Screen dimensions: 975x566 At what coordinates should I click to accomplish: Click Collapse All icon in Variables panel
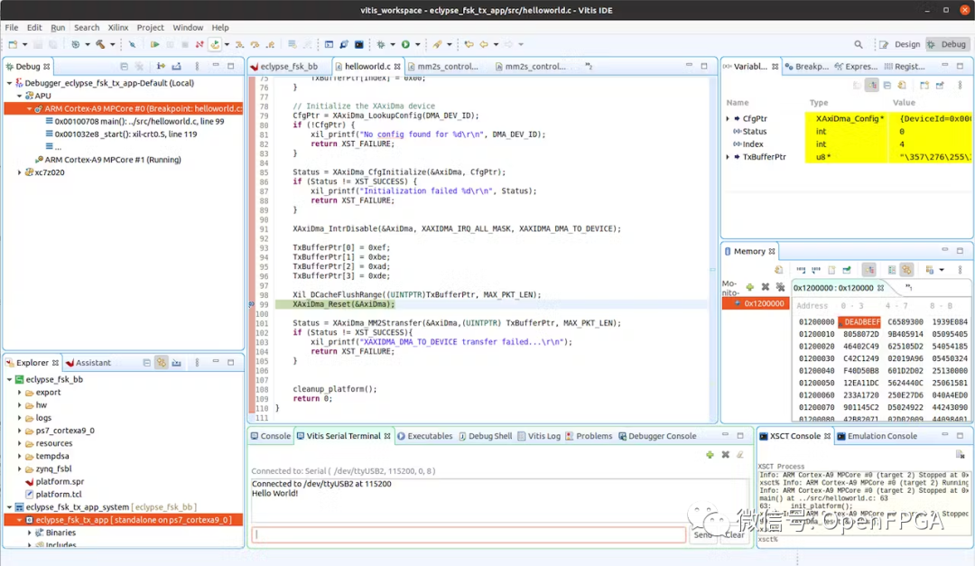pos(888,85)
